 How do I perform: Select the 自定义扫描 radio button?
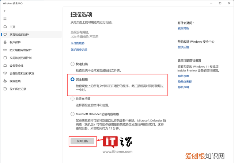72,98
